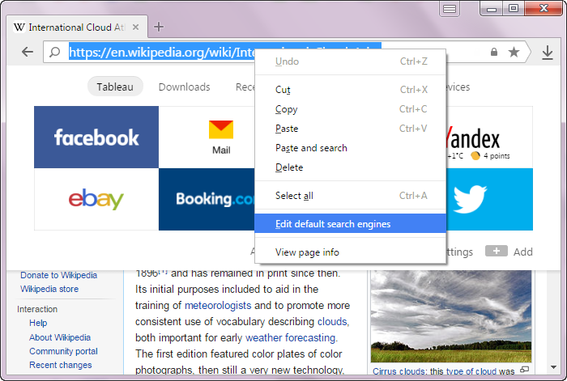
Task: Follow the clouds article link
Action: 332,321
